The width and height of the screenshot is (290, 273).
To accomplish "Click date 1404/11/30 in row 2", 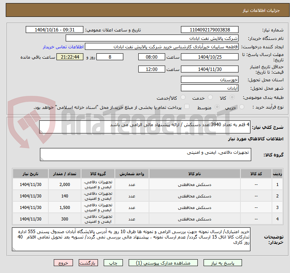I will (x=30, y=196).
